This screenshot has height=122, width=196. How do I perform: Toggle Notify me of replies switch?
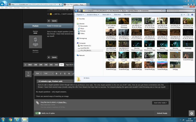click(x=38, y=113)
